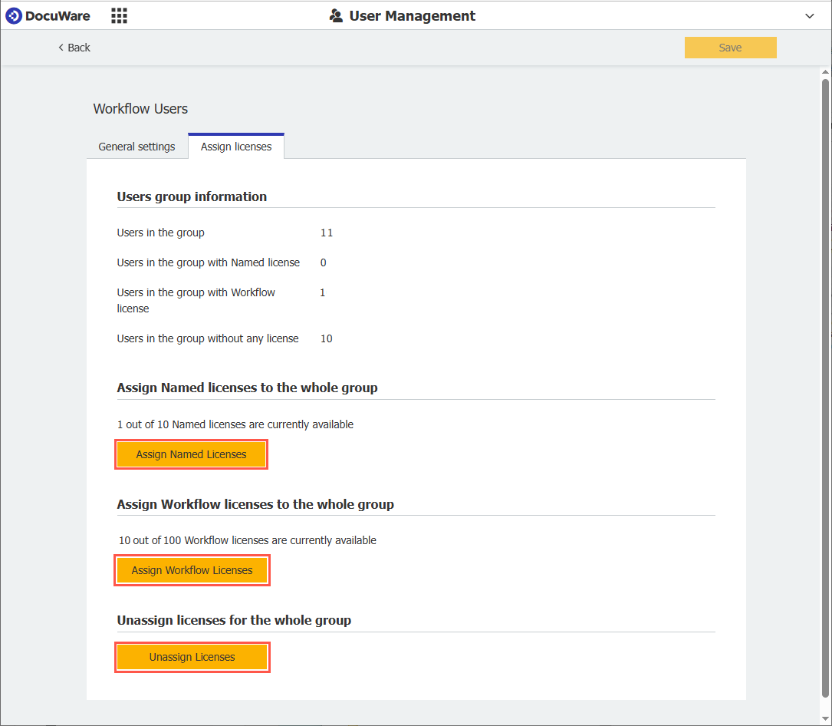Open the nine-dot app launcher grid

point(119,15)
